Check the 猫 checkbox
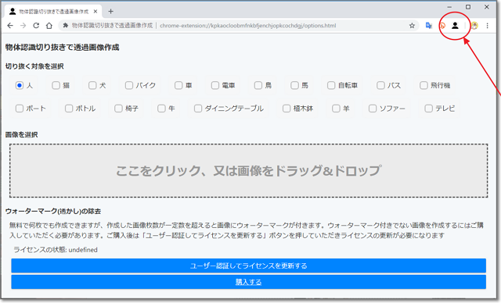 pyautogui.click(x=56, y=85)
